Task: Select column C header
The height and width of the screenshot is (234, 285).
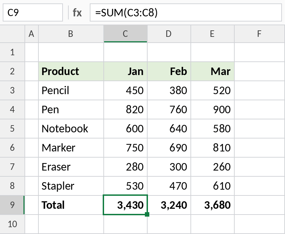Action: click(x=125, y=34)
